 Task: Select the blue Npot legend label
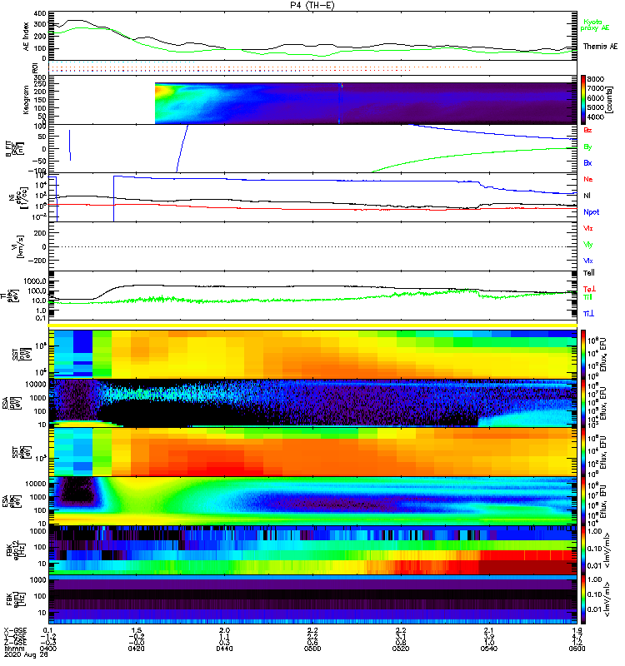pyautogui.click(x=592, y=212)
